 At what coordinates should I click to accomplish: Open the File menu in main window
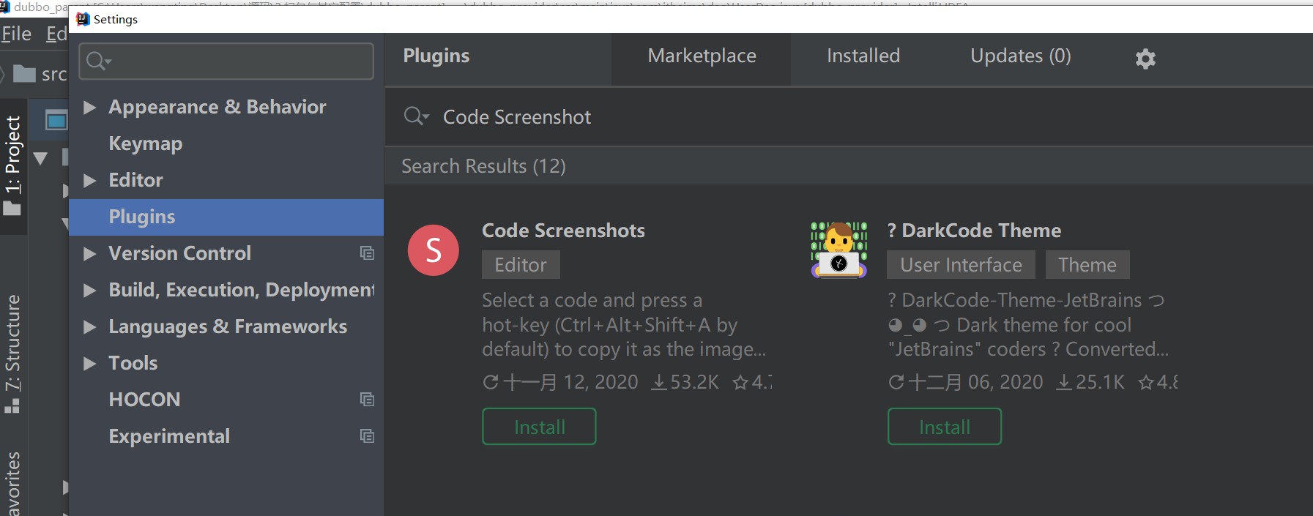coord(16,34)
